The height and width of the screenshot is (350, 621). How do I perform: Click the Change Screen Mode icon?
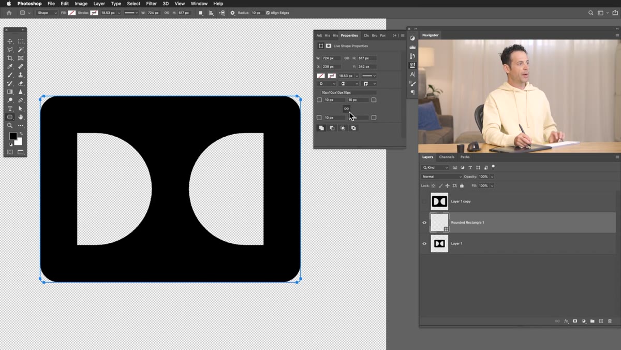[21, 152]
